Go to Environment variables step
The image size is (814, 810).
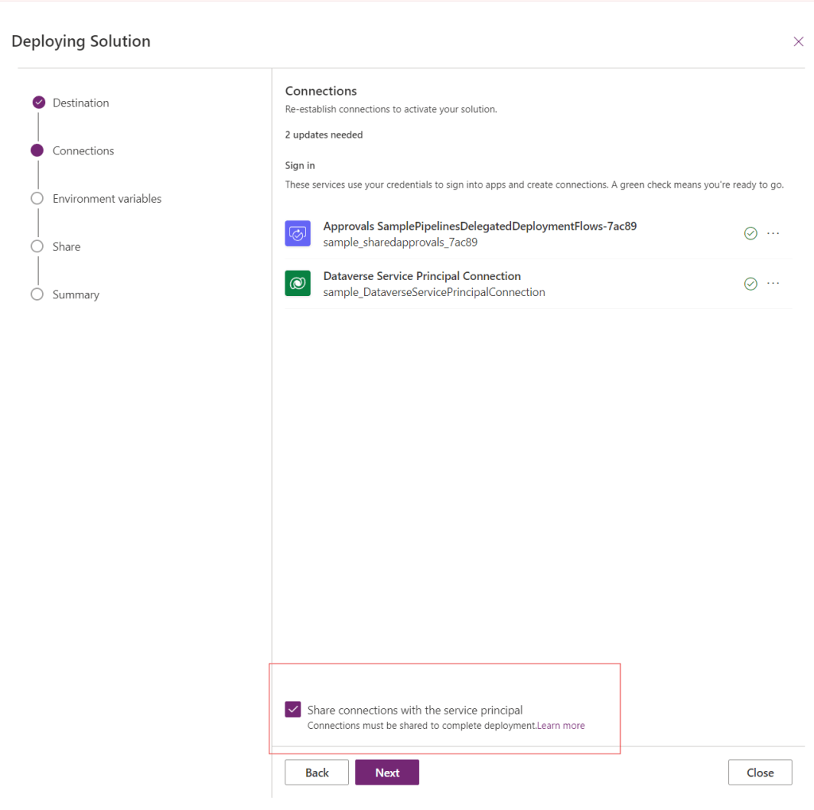[x=107, y=199]
